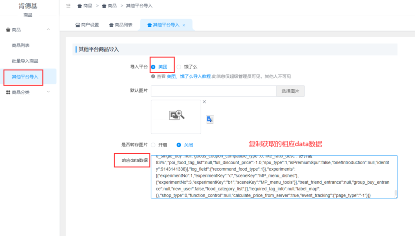Click the 肯德基 store name header
The image size is (415, 236).
28,6
